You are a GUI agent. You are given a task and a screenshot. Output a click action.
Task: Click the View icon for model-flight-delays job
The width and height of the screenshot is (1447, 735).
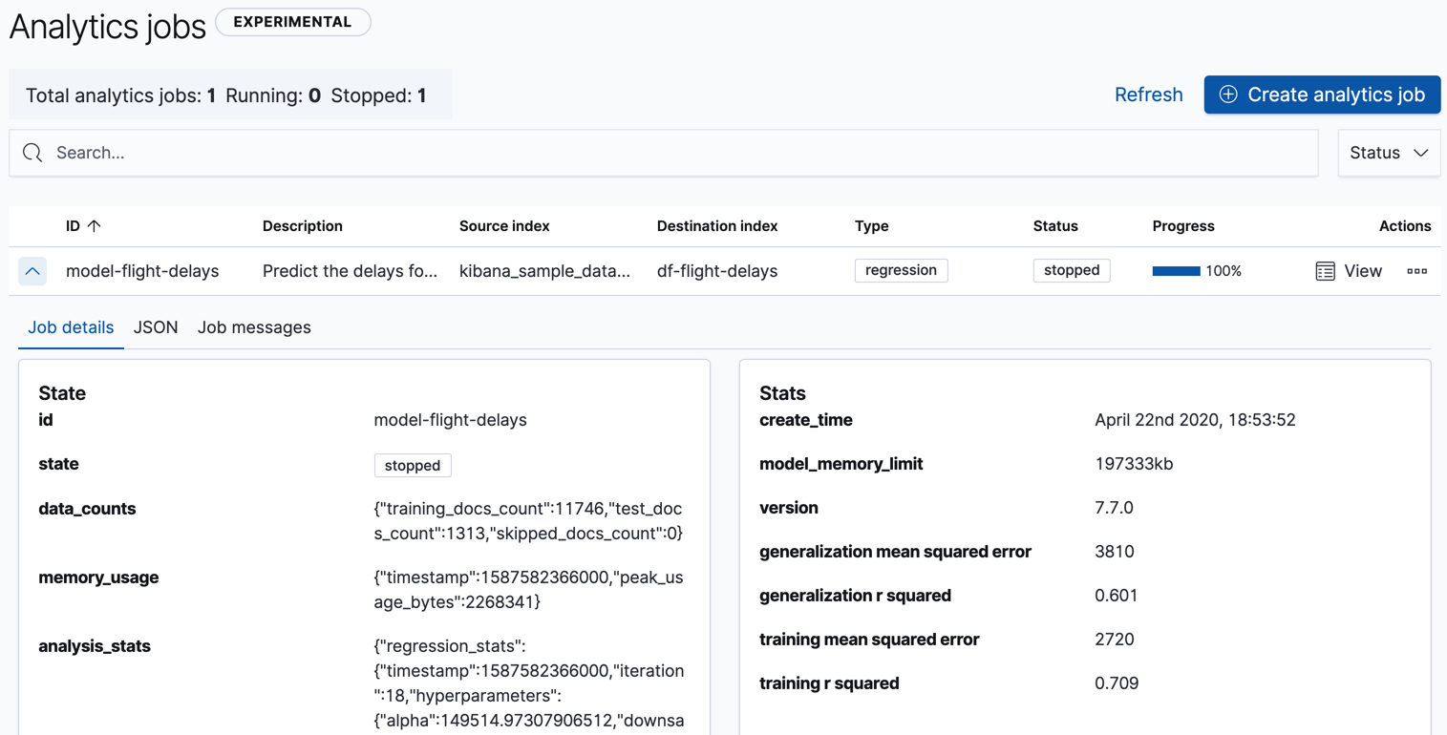coord(1325,270)
